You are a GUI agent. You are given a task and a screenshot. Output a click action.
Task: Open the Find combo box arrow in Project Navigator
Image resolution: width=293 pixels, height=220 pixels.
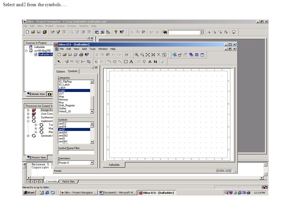pyautogui.click(x=201, y=32)
